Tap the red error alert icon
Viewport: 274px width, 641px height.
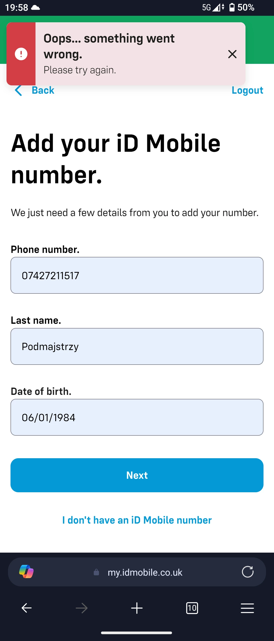coord(21,54)
